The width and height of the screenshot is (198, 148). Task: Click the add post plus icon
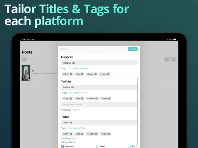pos(174,59)
